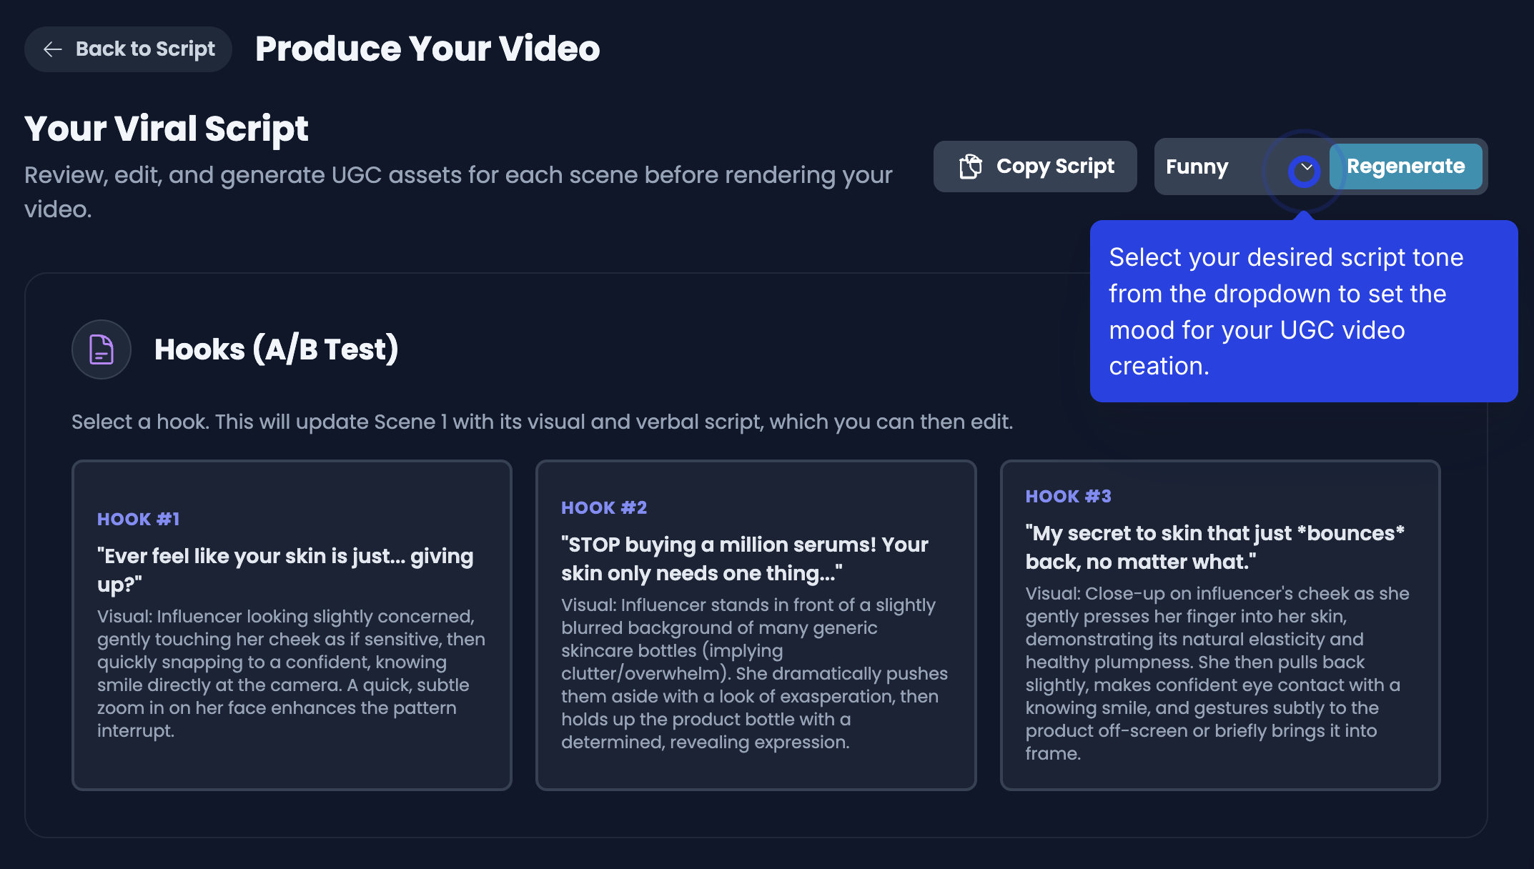Click the HOOK #3 label
The width and height of the screenshot is (1534, 869).
(x=1068, y=496)
